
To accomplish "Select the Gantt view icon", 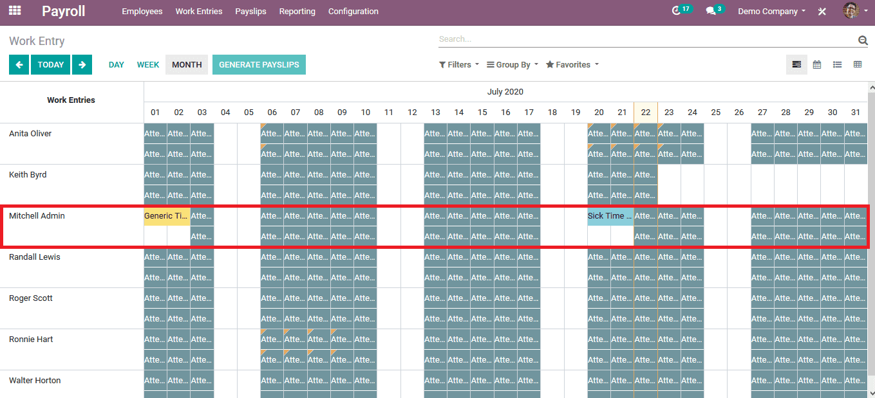I will click(796, 64).
